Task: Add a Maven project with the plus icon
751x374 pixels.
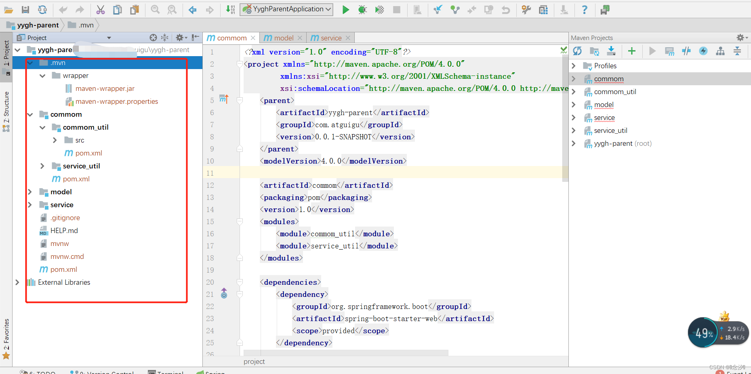Action: point(632,51)
